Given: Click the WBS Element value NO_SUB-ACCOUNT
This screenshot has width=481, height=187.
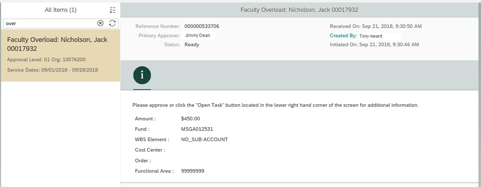Looking at the screenshot, I should point(204,139).
